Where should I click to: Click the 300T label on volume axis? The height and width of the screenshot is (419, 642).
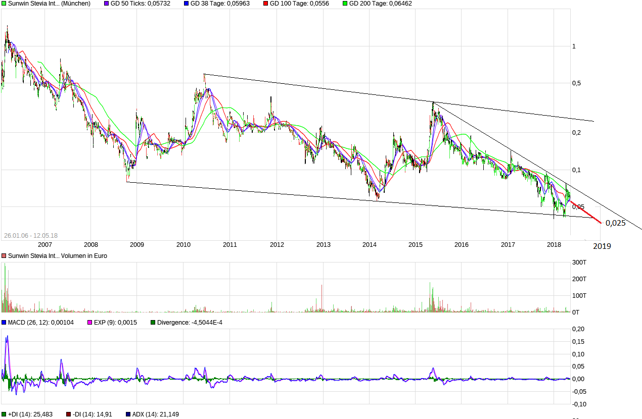579,263
